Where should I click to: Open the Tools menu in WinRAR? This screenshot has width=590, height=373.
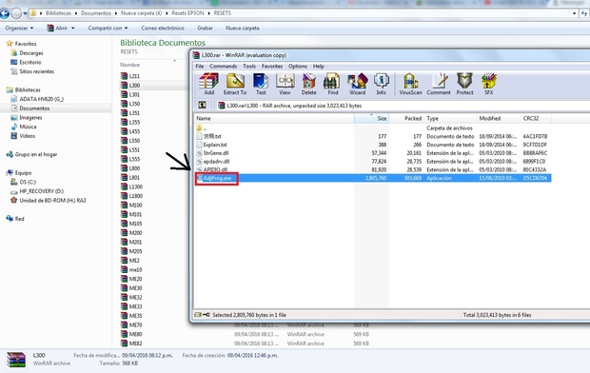point(249,67)
